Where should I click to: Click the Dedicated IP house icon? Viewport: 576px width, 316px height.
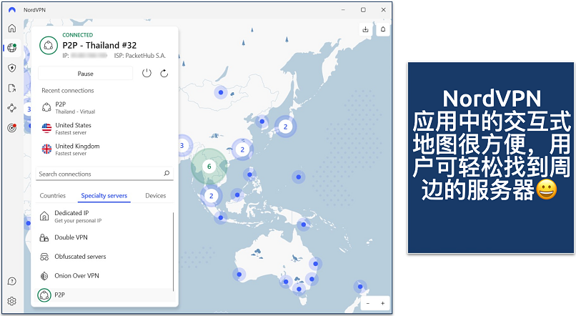(x=44, y=216)
